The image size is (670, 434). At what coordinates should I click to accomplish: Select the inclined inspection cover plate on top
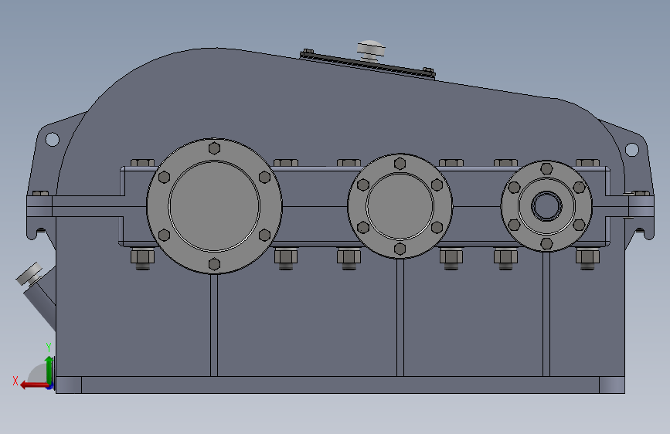368,64
